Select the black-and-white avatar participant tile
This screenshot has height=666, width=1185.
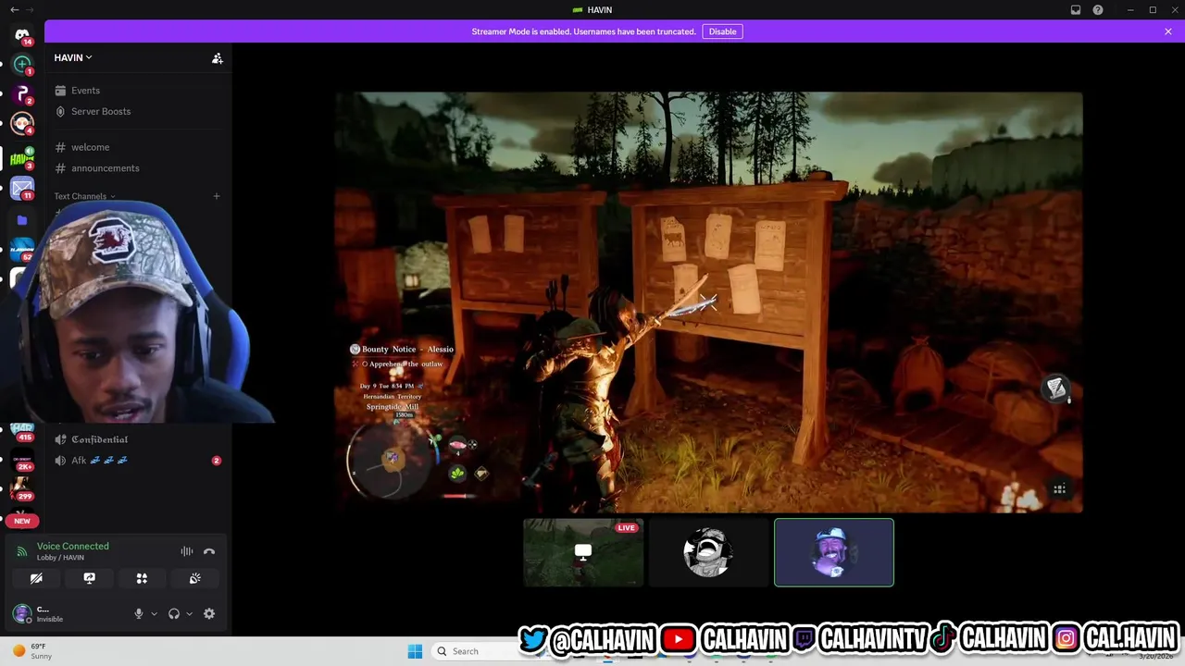(708, 552)
